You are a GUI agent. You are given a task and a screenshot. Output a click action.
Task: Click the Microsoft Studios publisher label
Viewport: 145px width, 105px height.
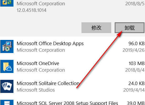coord(36,90)
